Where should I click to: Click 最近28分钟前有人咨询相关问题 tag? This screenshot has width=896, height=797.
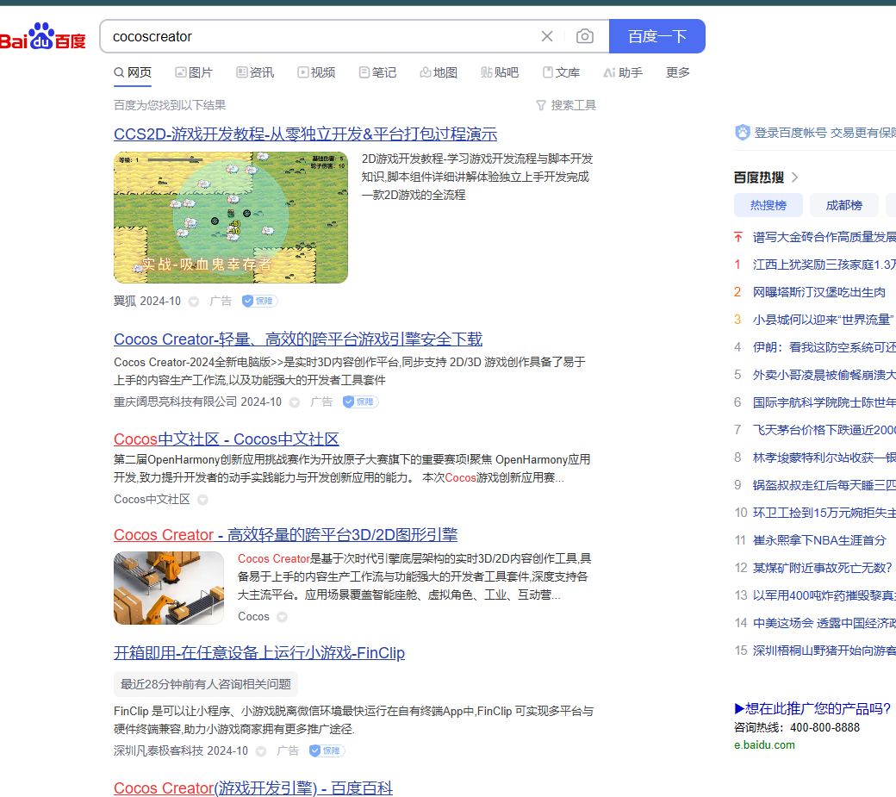(x=206, y=684)
